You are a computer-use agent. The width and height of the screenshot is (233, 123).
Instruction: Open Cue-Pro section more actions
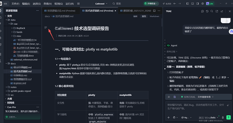tap(38, 107)
